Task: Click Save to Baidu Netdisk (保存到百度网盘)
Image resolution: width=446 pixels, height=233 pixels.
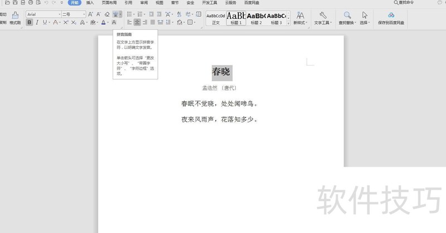Action: pyautogui.click(x=391, y=18)
